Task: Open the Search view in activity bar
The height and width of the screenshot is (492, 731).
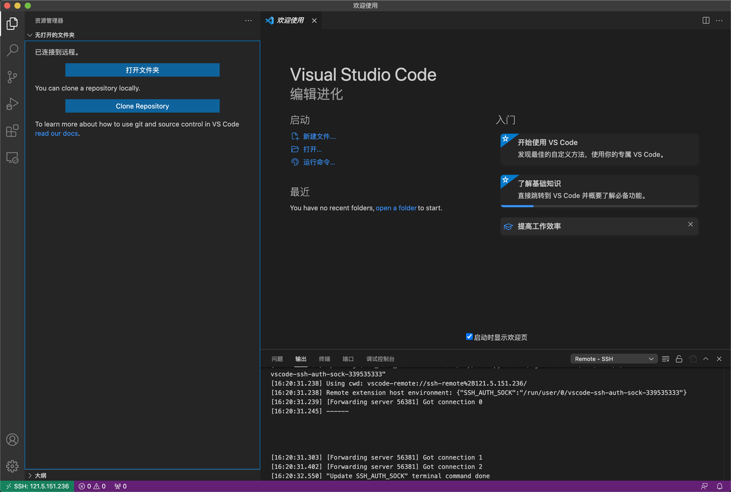Action: (x=12, y=50)
